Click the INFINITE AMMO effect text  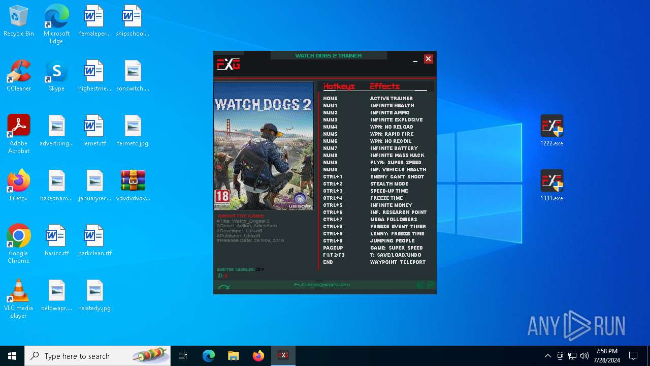[390, 113]
